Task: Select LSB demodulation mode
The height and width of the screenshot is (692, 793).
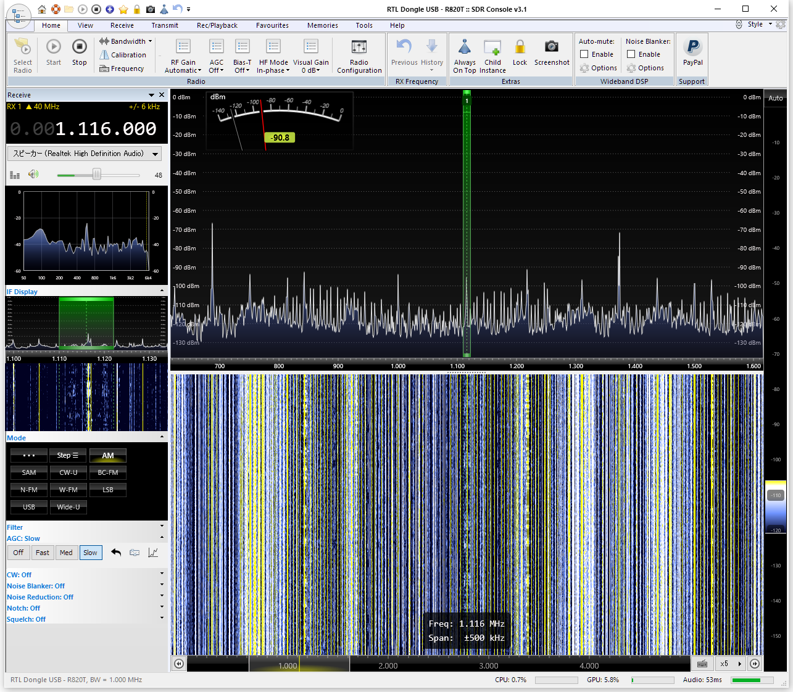Action: coord(108,490)
